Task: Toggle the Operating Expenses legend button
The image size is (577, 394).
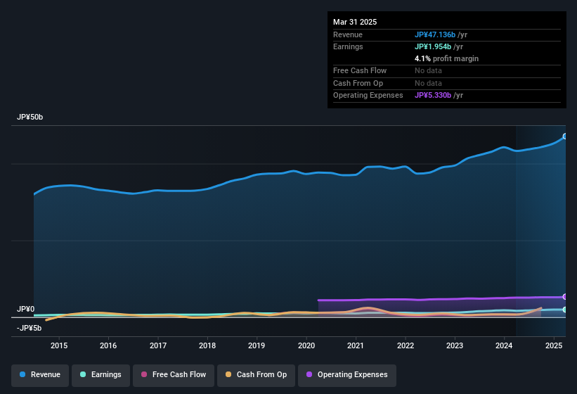Action: (x=346, y=375)
